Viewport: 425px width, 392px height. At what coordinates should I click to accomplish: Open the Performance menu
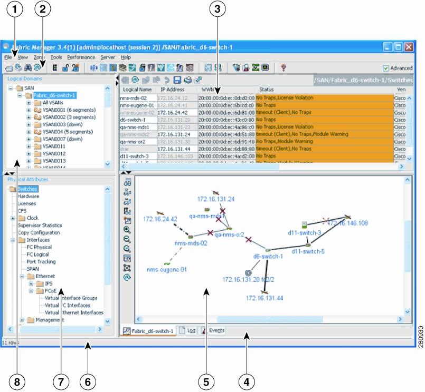[x=81, y=57]
